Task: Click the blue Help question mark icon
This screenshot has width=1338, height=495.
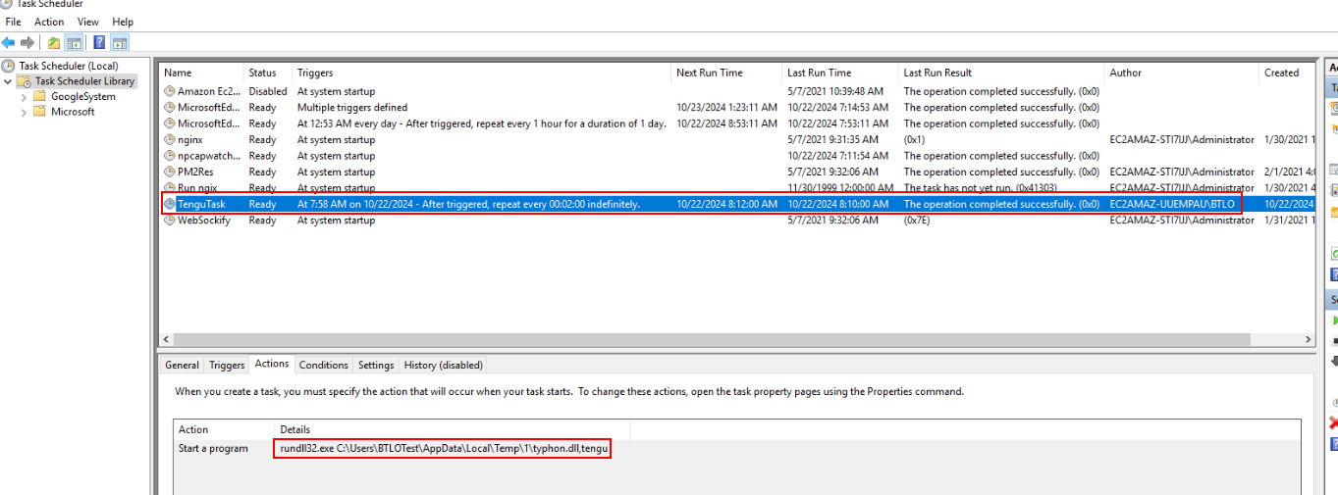Action: coord(99,42)
